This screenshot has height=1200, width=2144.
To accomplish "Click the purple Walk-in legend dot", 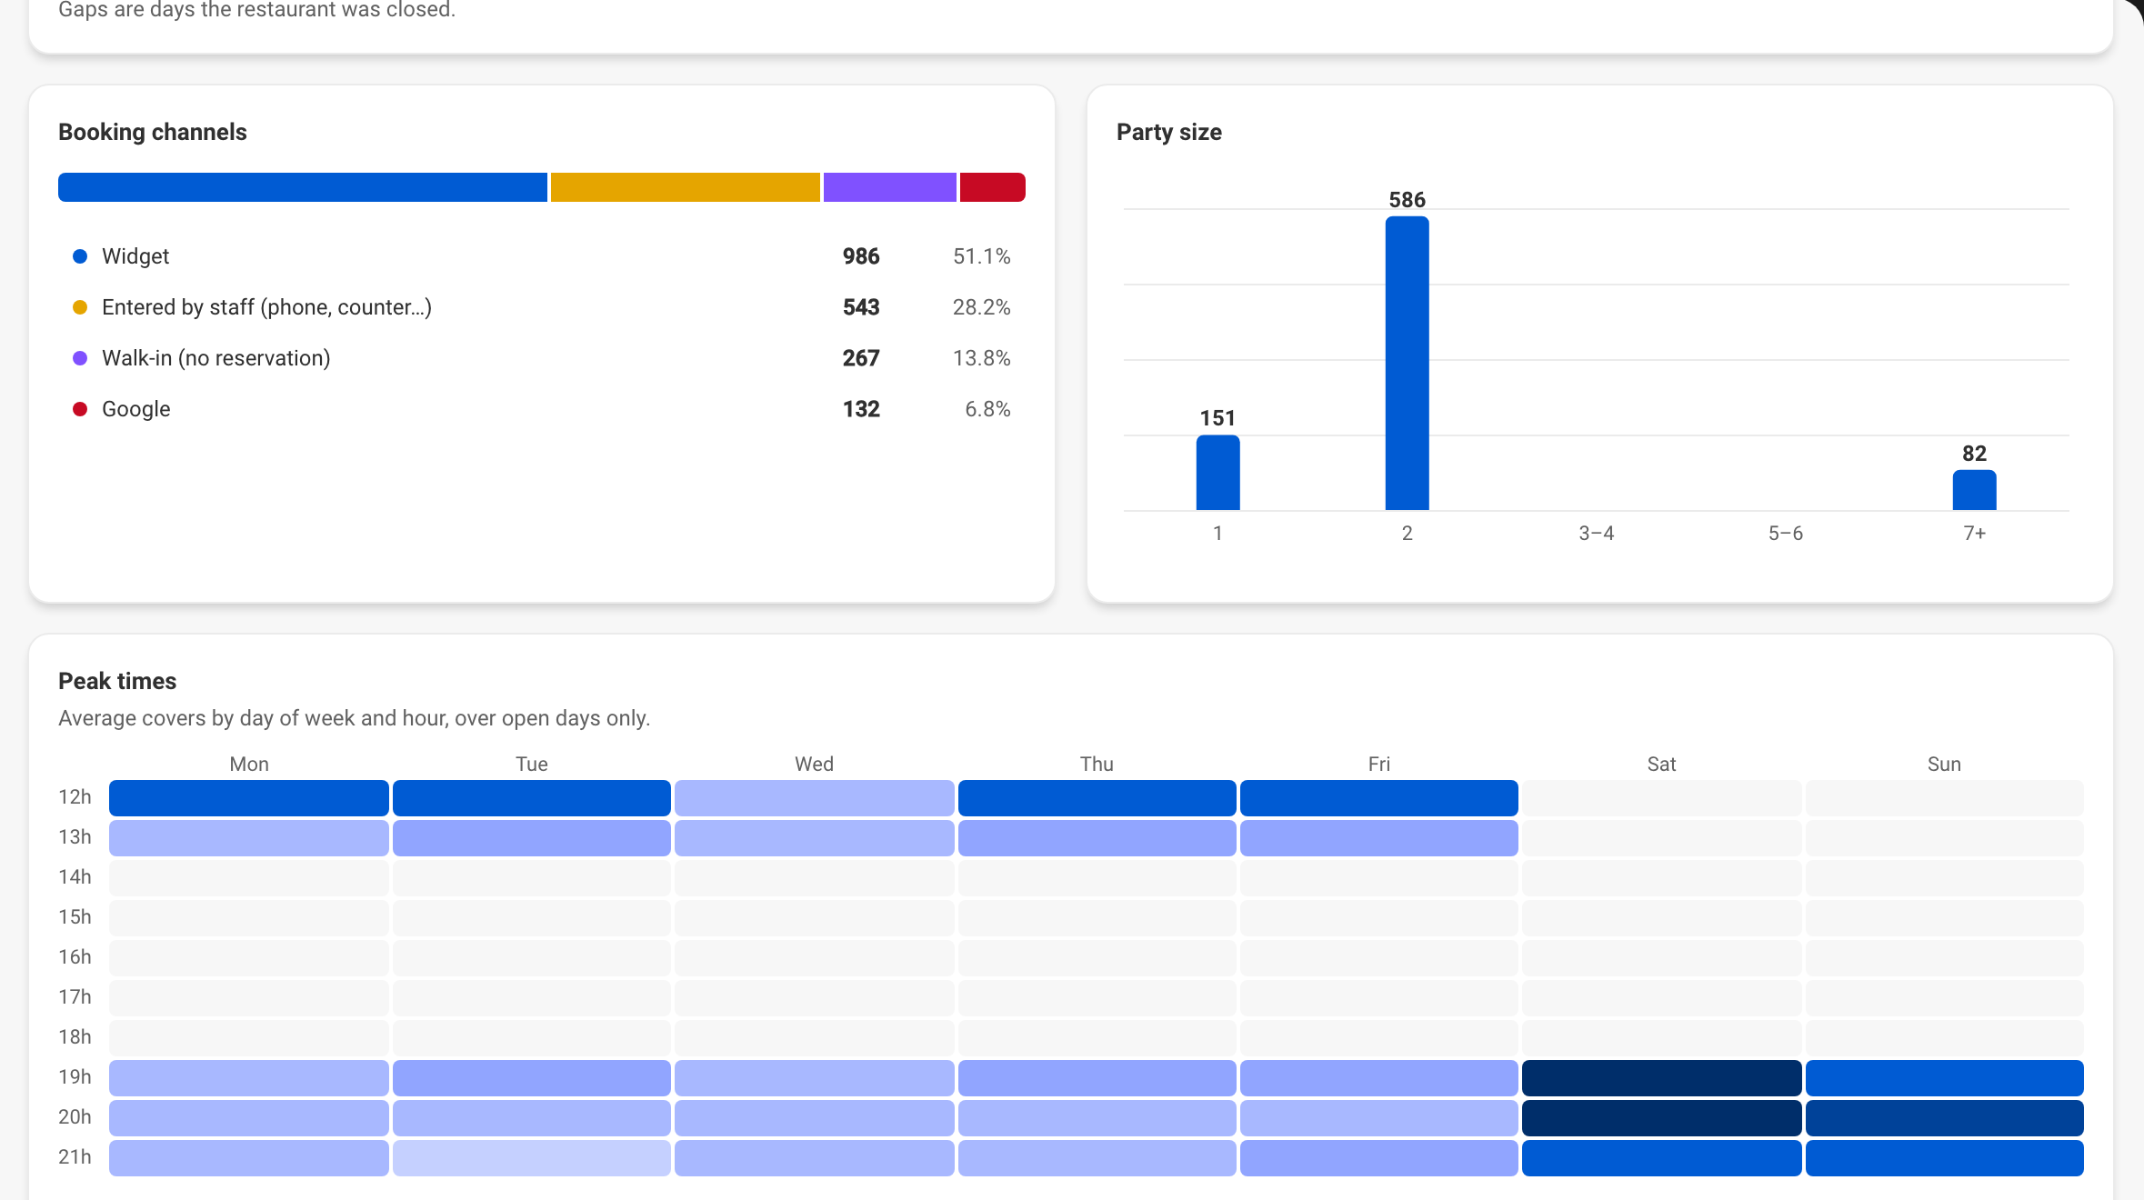I will tap(80, 358).
